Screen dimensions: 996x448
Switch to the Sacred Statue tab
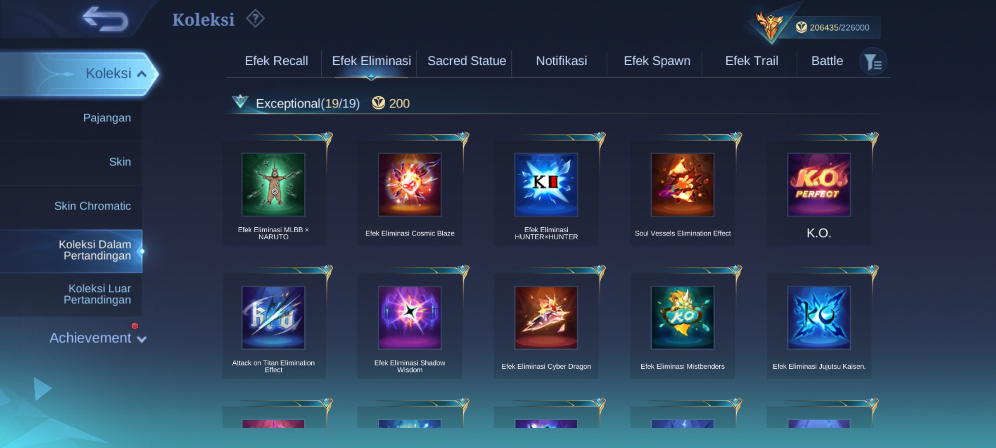[466, 61]
